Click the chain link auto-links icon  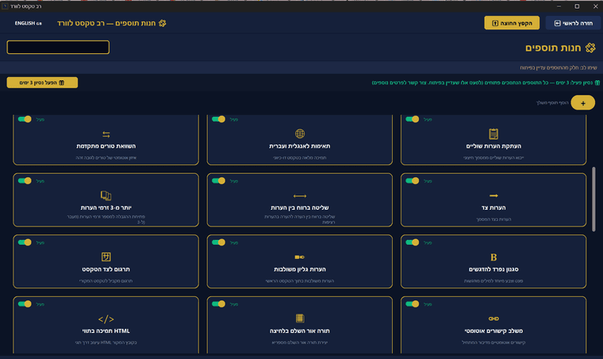[x=494, y=319]
